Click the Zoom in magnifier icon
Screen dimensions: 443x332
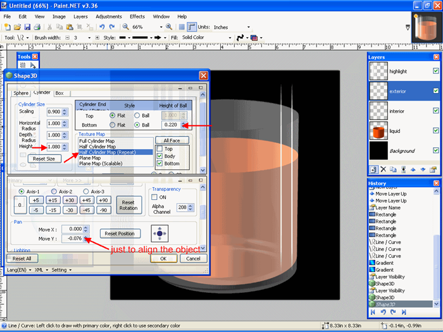coord(169,27)
